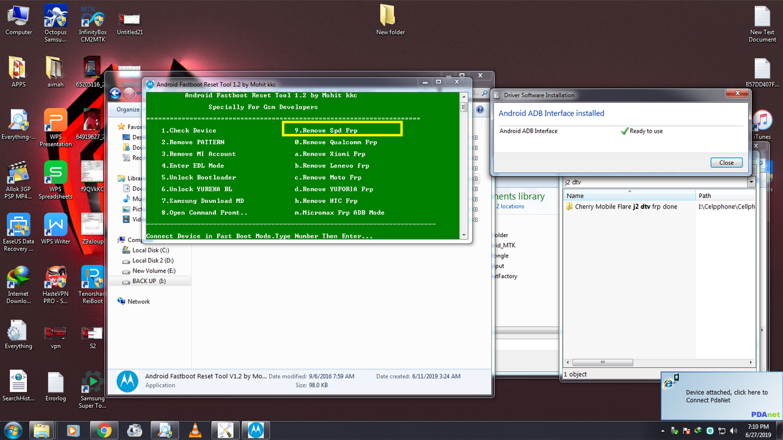Click '4.Enter EDL Mode' console line
Viewport: 783px width, 440px height.
[193, 166]
